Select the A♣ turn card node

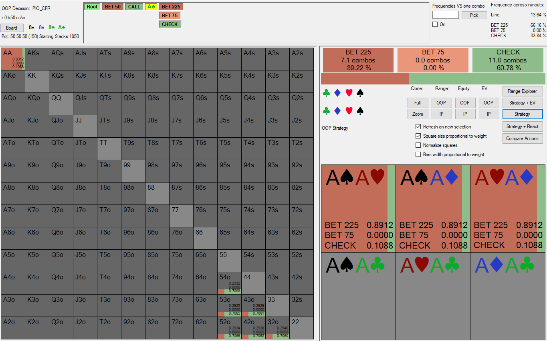[151, 7]
